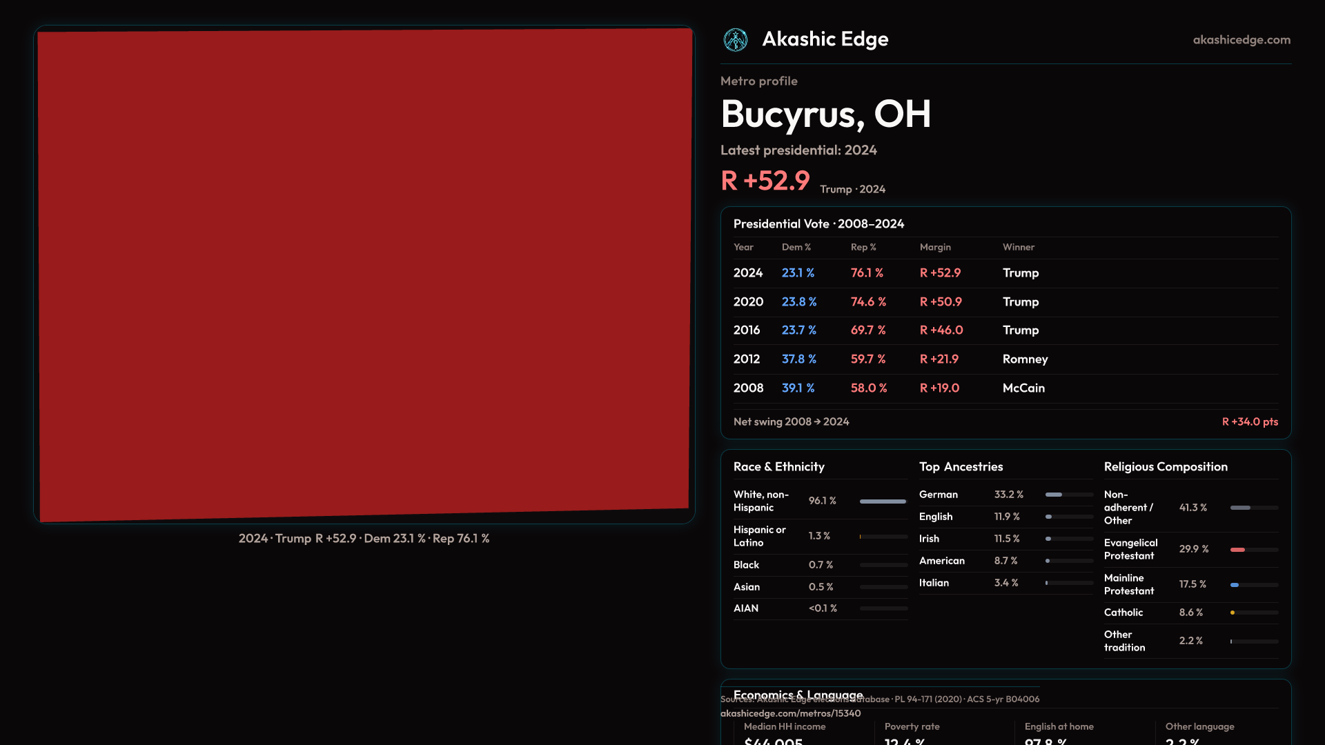Click the Net swing R +34.0 pts value
Image resolution: width=1325 pixels, height=745 pixels.
point(1249,421)
